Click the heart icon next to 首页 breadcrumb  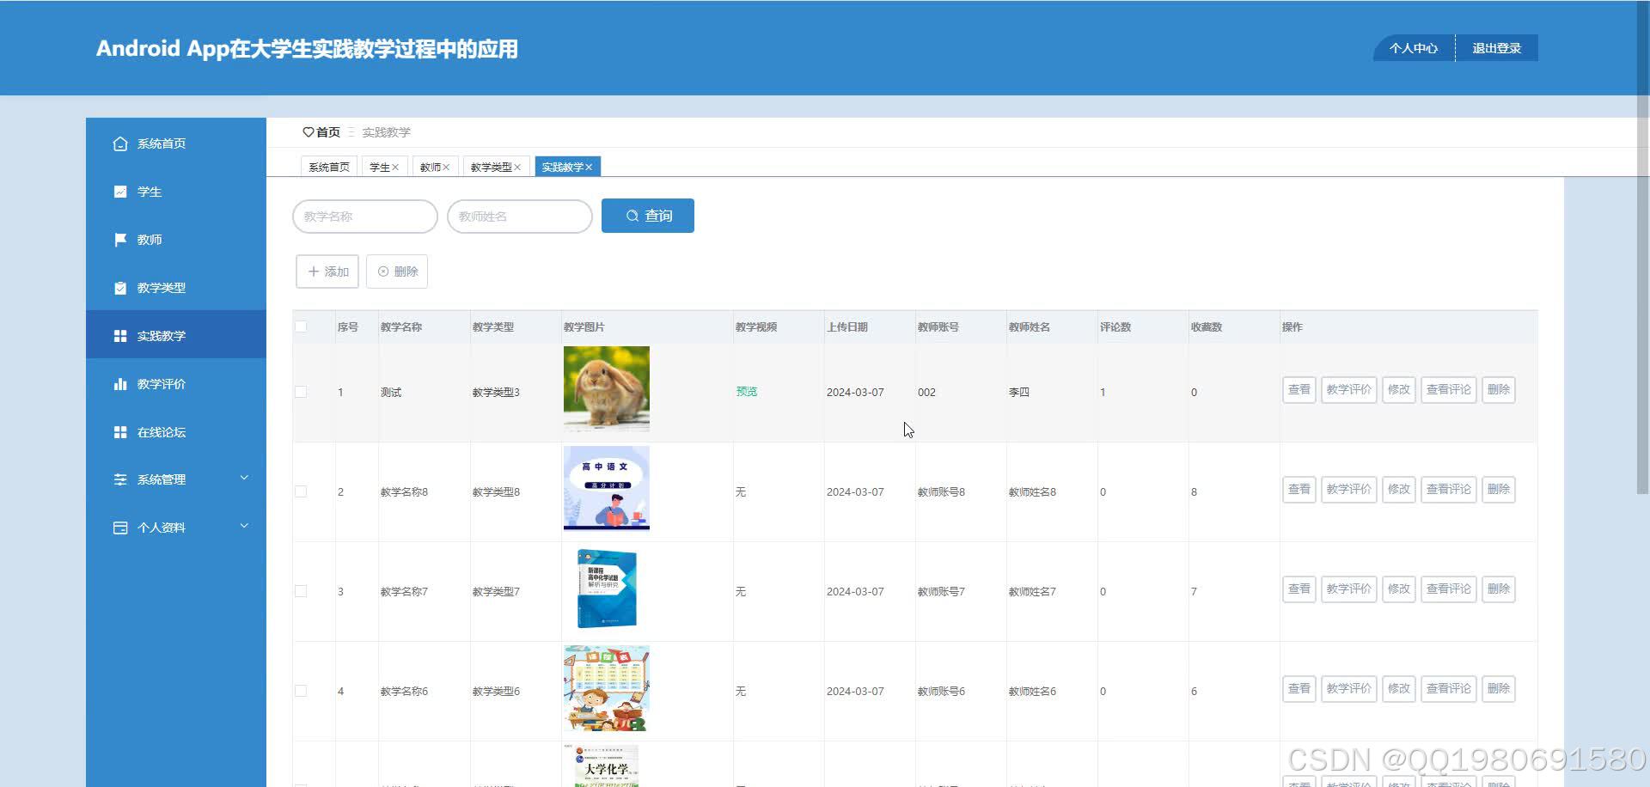click(309, 131)
